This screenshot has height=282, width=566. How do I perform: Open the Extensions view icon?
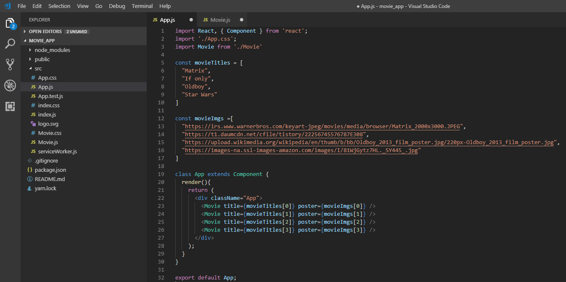click(10, 106)
